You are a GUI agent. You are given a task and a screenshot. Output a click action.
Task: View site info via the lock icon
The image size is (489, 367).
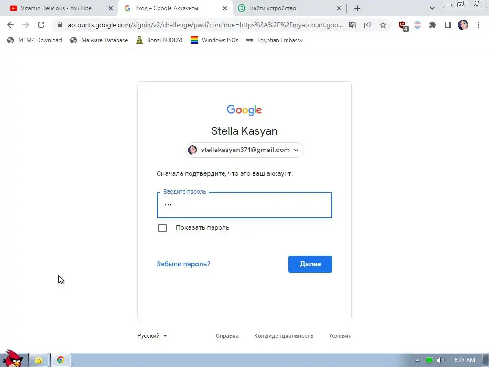[x=60, y=25]
